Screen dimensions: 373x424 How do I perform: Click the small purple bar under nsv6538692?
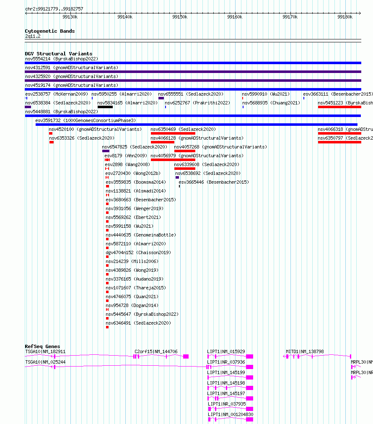click(x=177, y=177)
